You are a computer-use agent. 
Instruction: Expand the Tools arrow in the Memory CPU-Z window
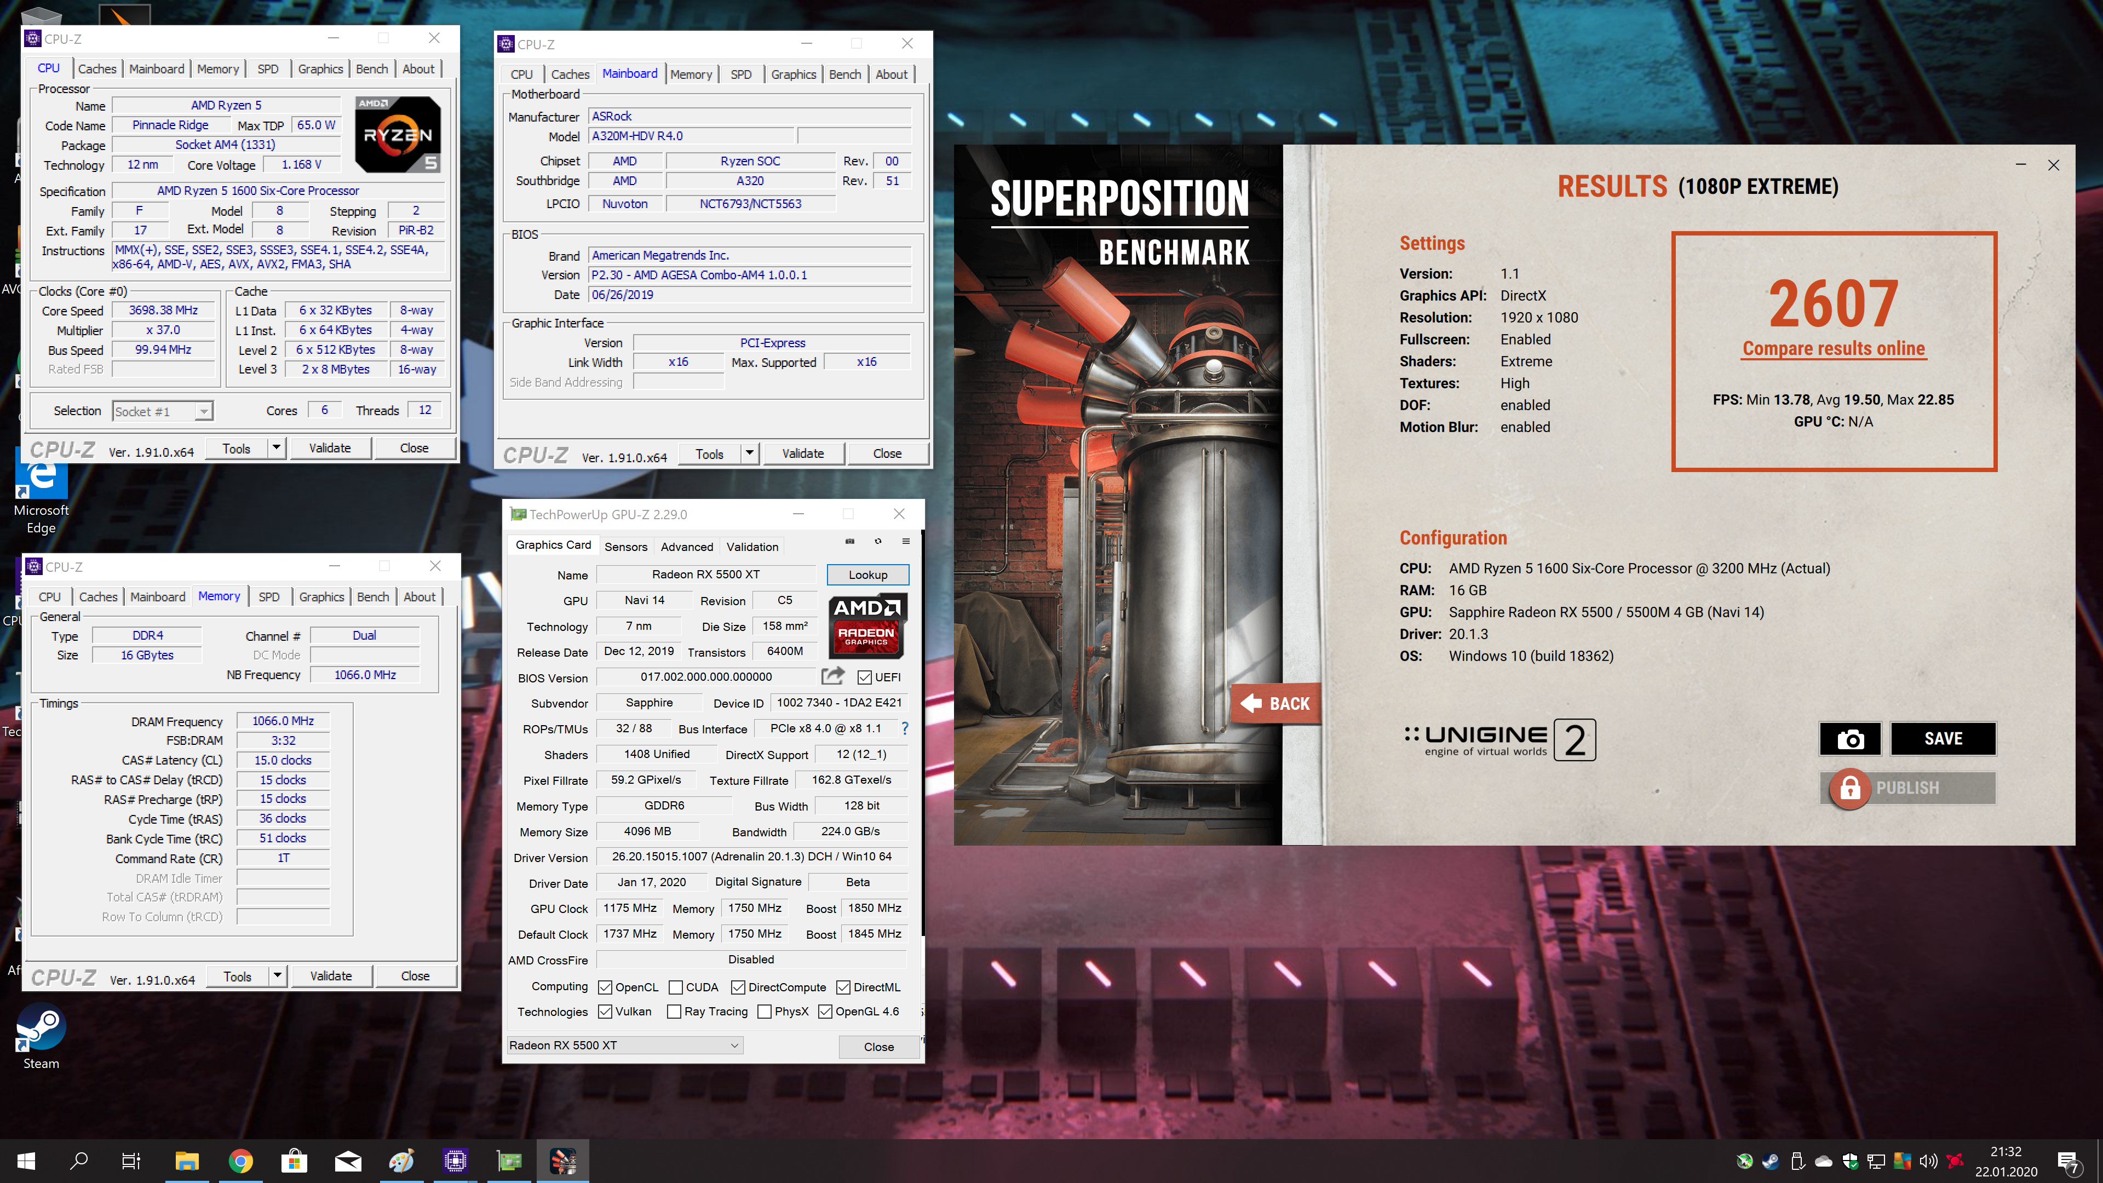tap(278, 975)
